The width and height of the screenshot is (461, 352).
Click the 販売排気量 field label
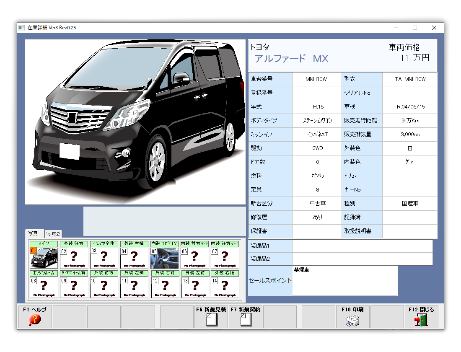click(358, 135)
